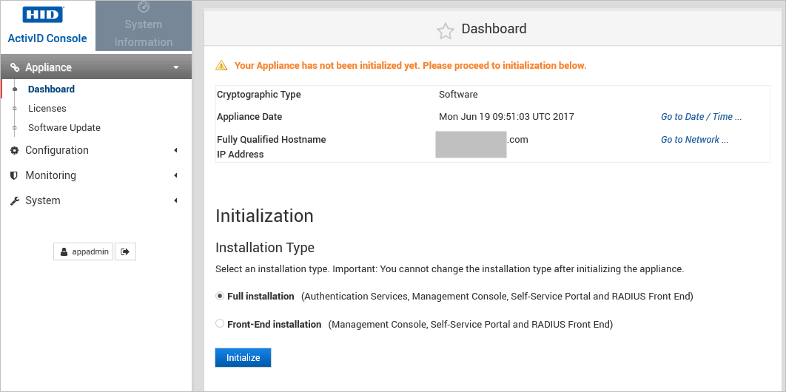
Task: Follow the Go to Date / Time link
Action: pyautogui.click(x=702, y=117)
